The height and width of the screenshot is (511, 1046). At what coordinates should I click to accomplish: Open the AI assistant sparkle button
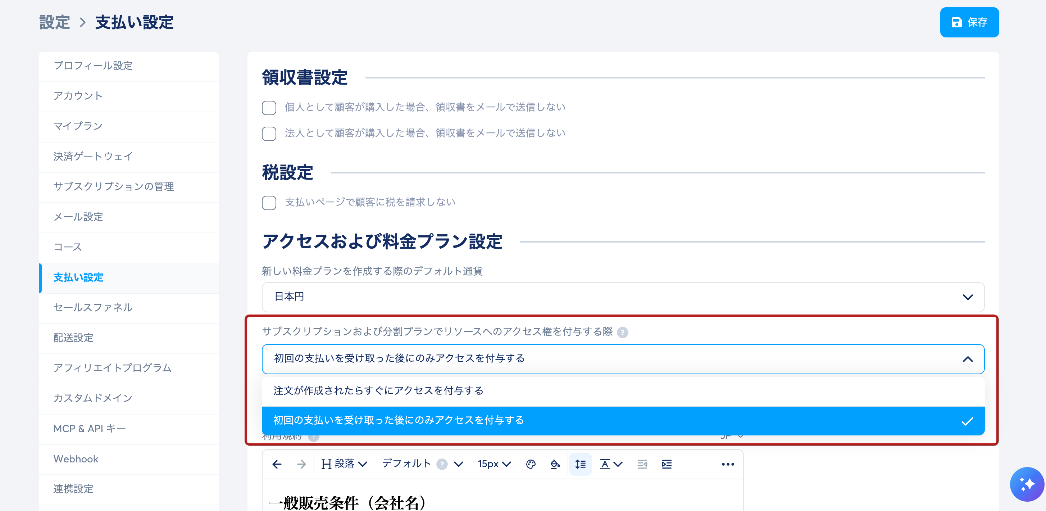1027,484
